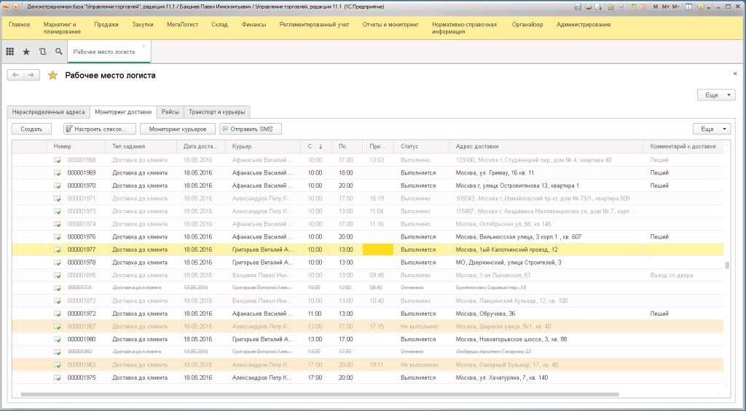
Task: Click the Создать button
Action: [x=31, y=129]
